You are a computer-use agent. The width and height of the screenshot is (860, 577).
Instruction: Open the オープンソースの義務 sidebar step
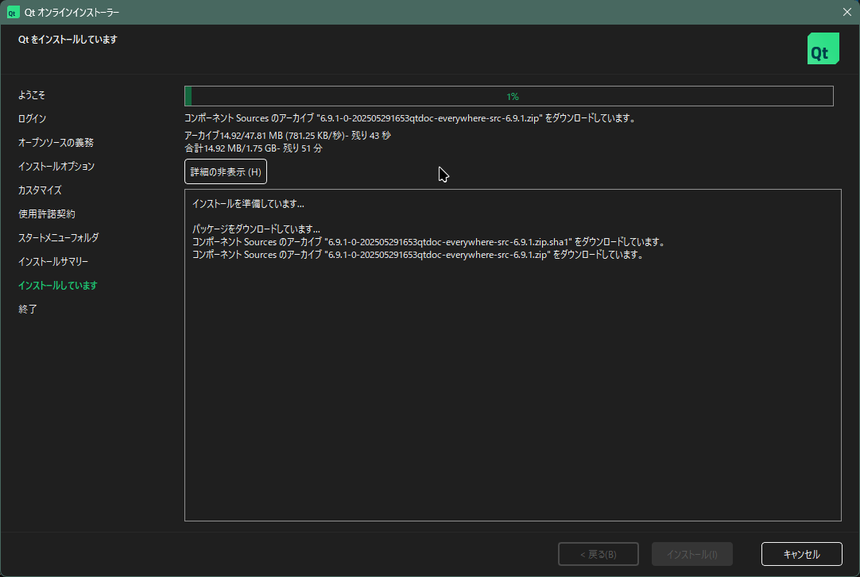pyautogui.click(x=56, y=143)
